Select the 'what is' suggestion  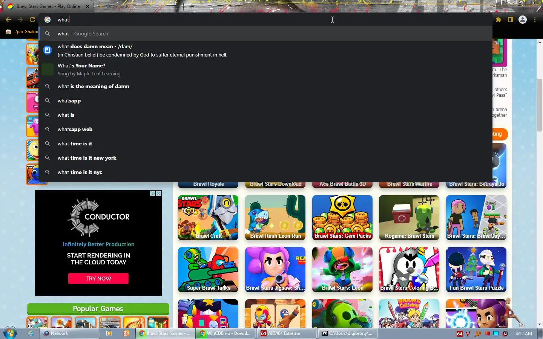coord(265,115)
